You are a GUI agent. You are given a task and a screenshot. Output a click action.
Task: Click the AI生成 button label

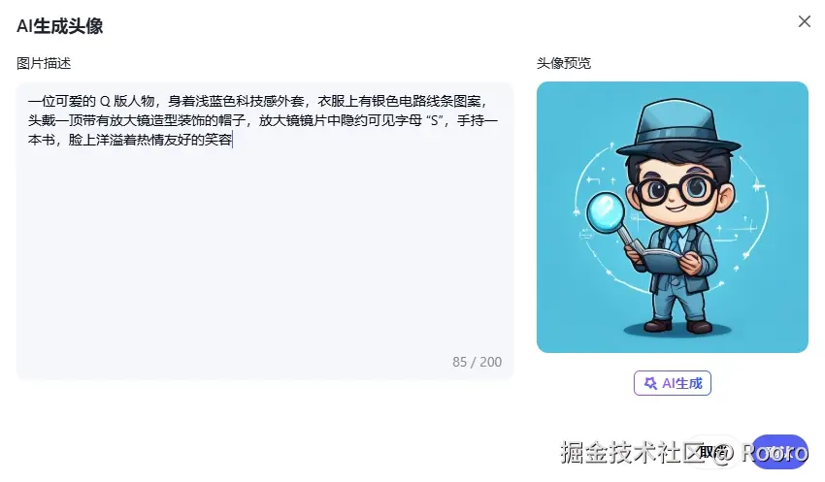pyautogui.click(x=682, y=383)
